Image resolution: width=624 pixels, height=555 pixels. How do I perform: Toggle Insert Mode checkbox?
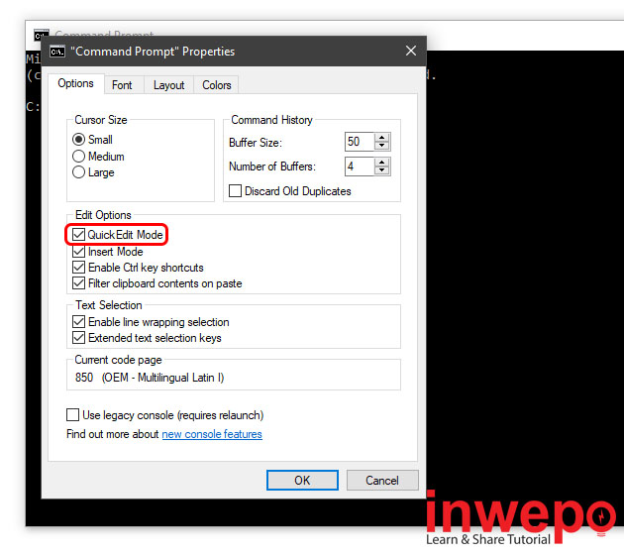[x=79, y=252]
